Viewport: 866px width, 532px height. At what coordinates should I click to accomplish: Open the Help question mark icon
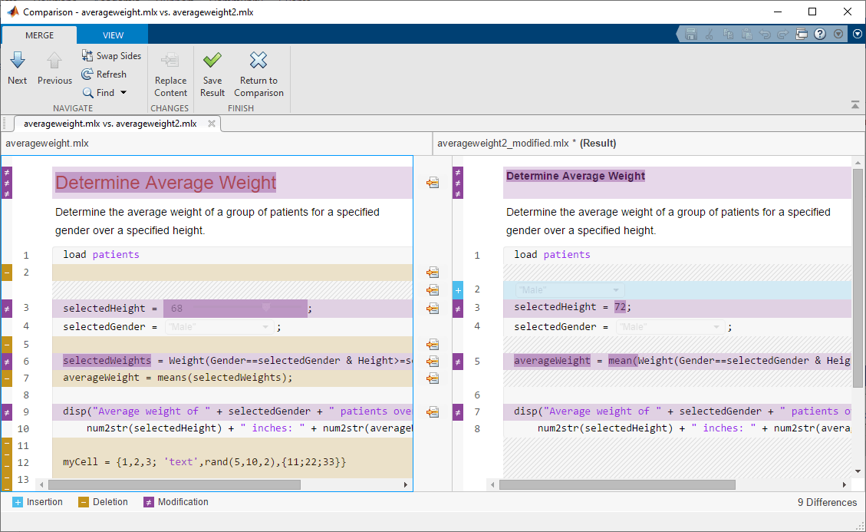point(820,34)
